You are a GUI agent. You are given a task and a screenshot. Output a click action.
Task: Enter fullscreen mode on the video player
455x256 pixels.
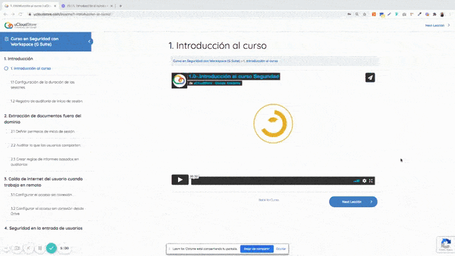pos(371,181)
